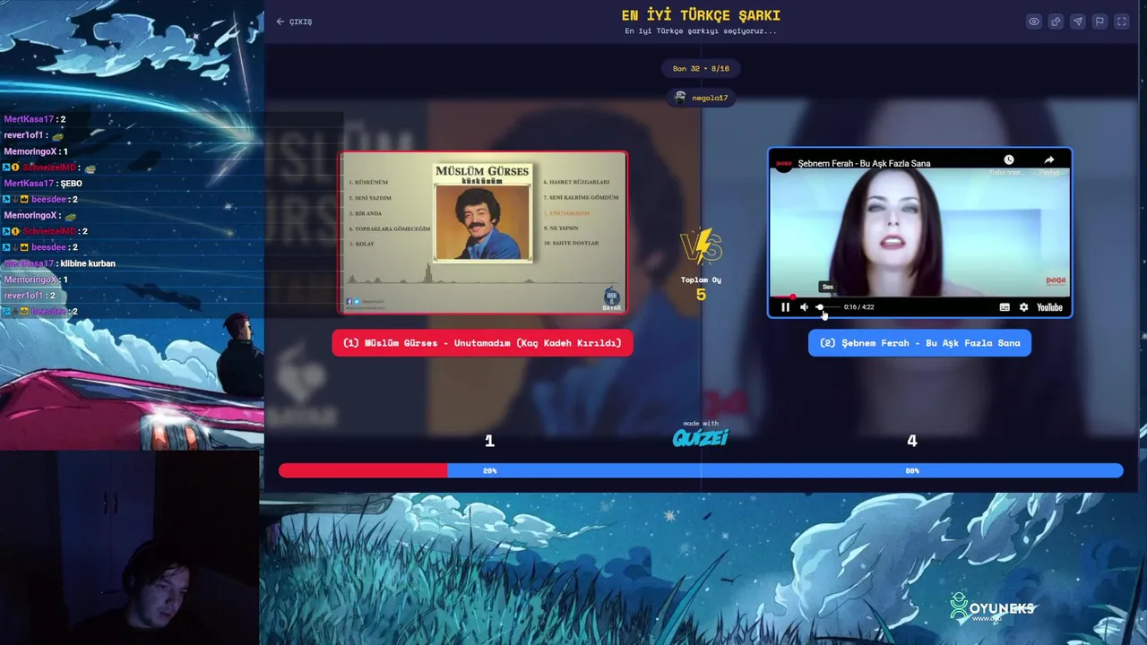Screen dimensions: 1147x645
Task: Click the Quizei logo
Action: coord(701,437)
